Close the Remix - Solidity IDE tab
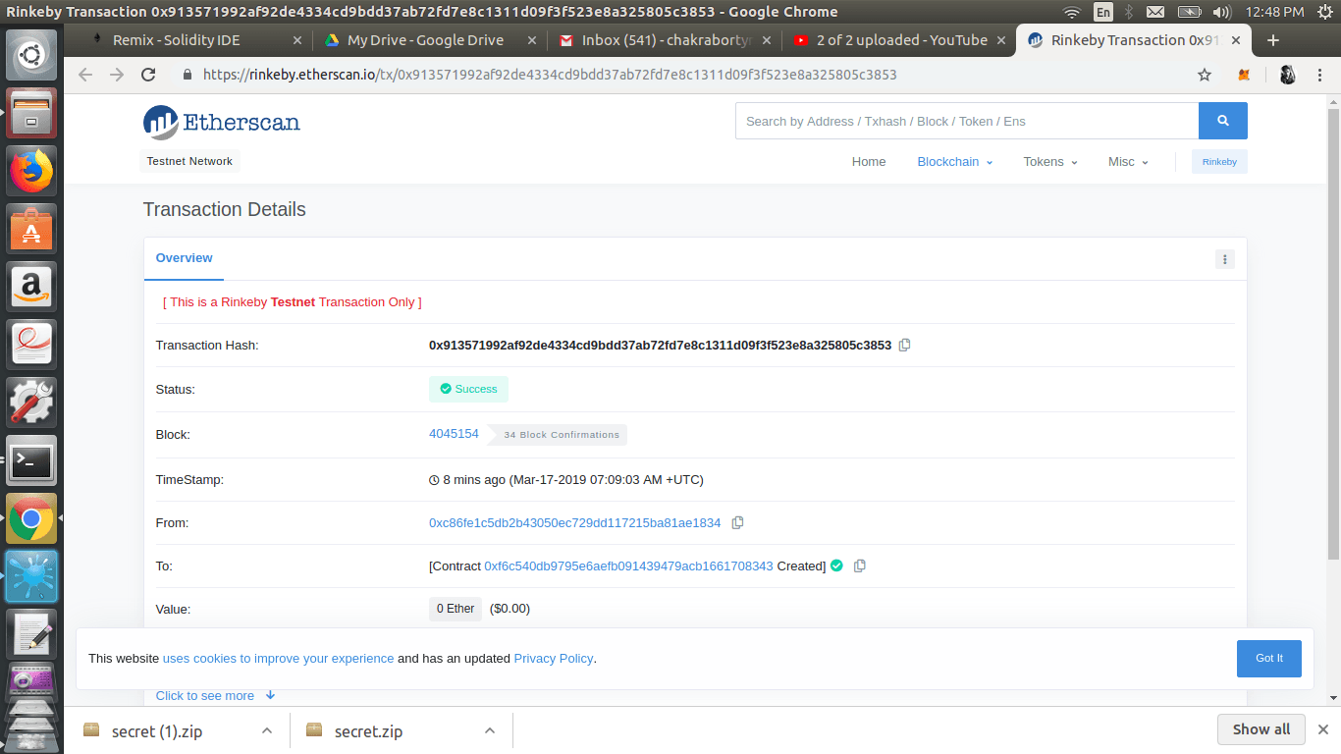The height and width of the screenshot is (754, 1341). click(x=298, y=40)
